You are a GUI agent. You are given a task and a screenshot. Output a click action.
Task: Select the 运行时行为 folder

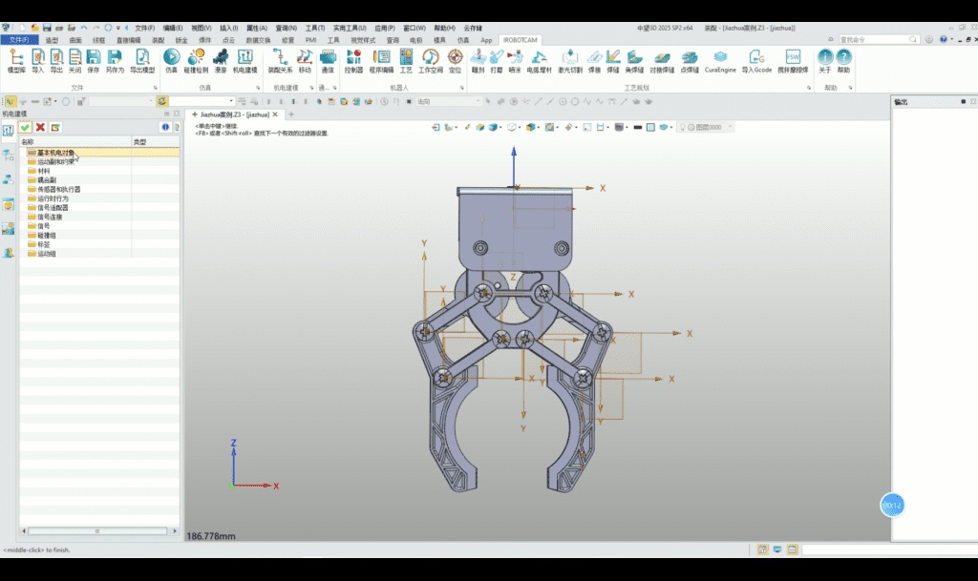click(53, 198)
